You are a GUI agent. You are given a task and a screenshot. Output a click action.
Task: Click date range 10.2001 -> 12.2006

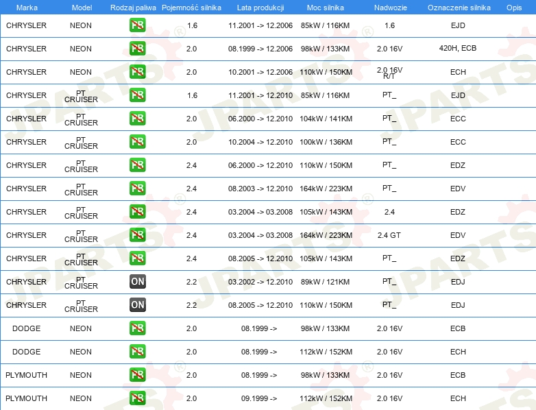[x=260, y=72]
